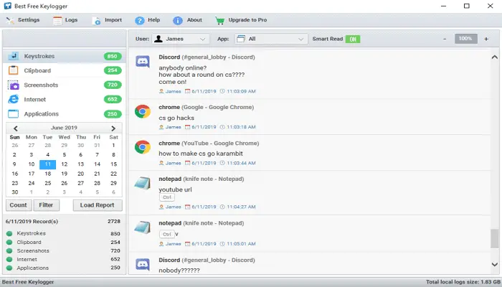Click the '6/11/2019 Record(s)' label
Screen dimensions: 502x287
click(x=32, y=221)
